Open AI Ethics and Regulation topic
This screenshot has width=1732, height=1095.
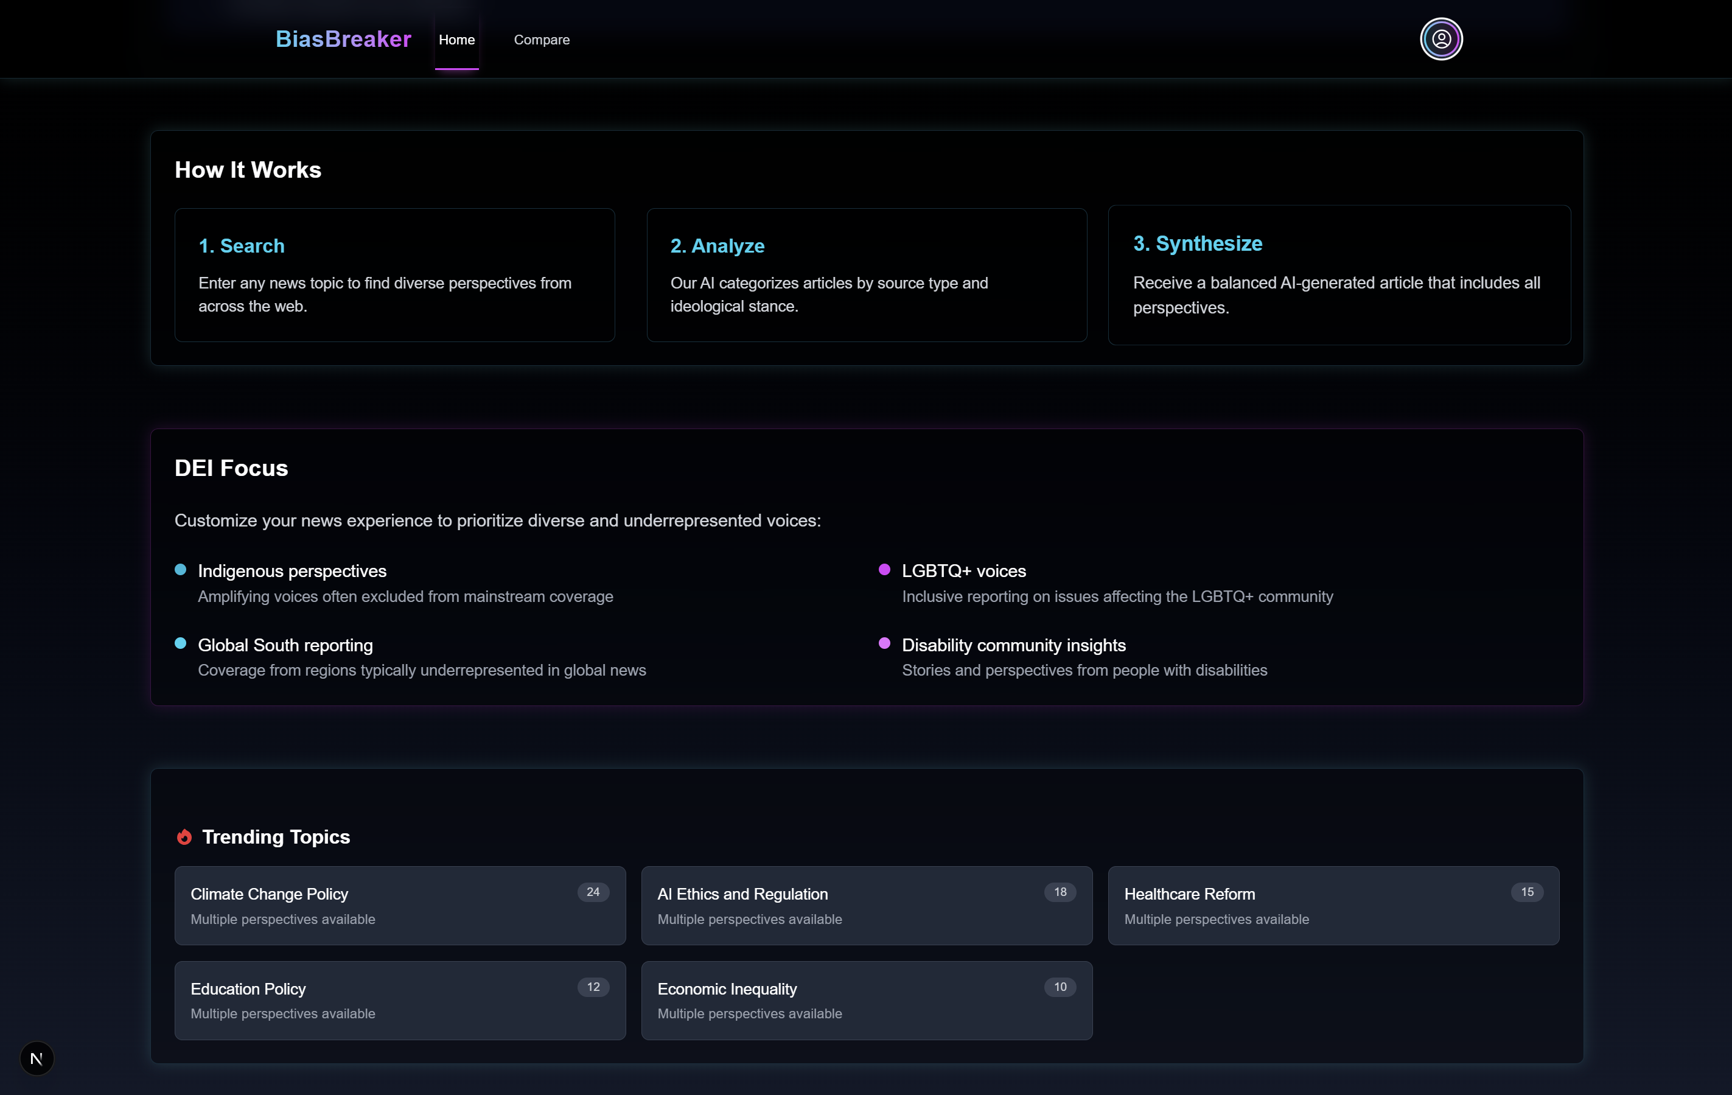[866, 905]
